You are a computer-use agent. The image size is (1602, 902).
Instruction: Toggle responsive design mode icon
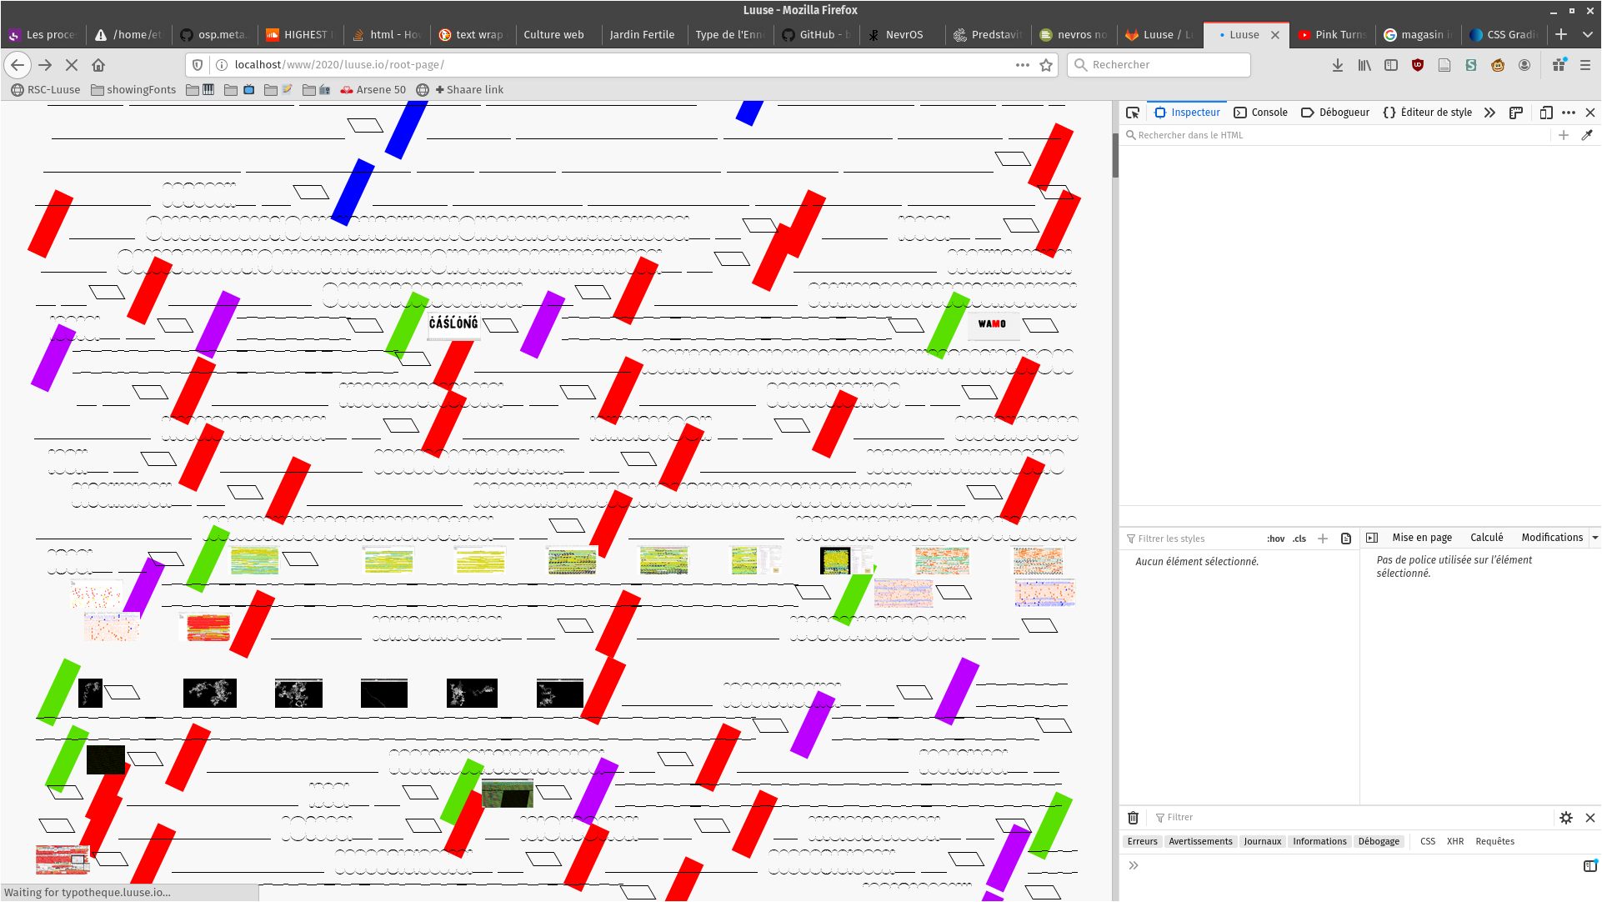1546,113
